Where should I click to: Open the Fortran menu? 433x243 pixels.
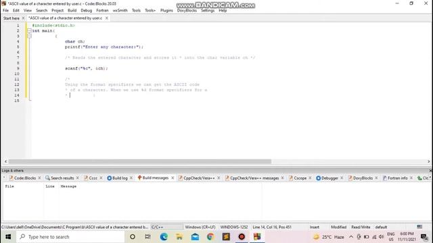(102, 11)
